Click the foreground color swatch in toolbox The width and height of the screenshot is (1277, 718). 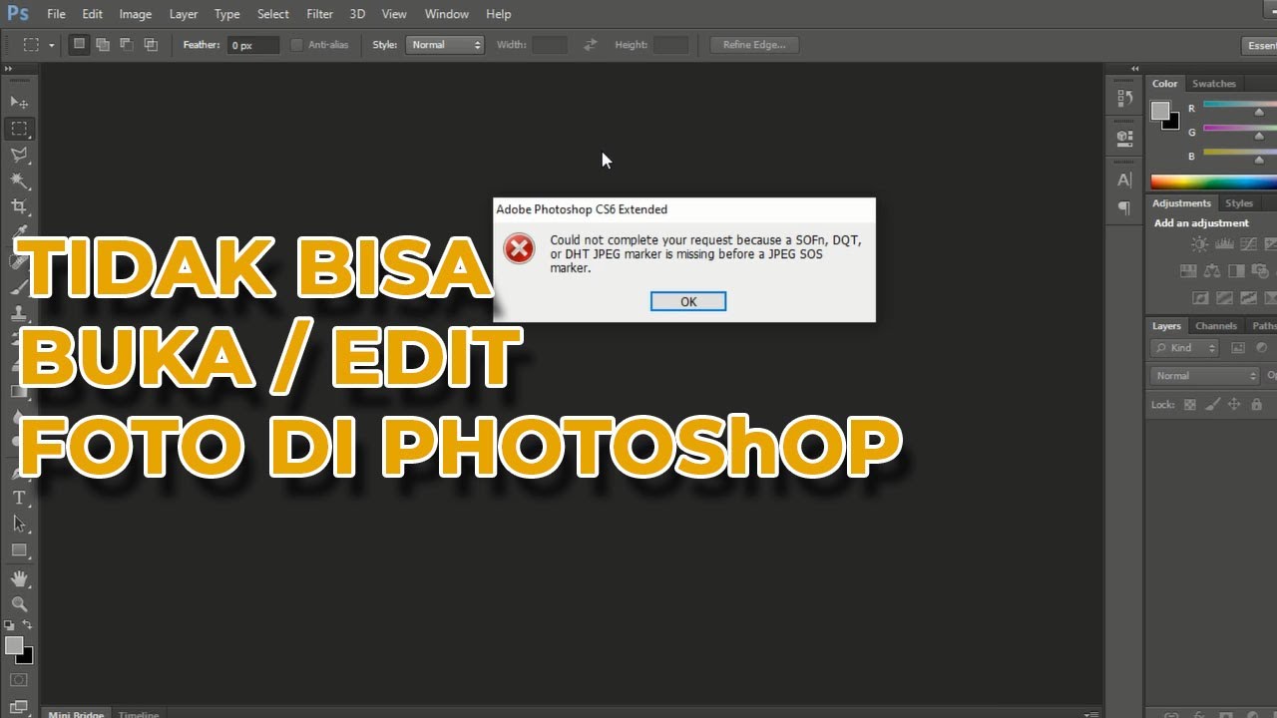tap(14, 646)
